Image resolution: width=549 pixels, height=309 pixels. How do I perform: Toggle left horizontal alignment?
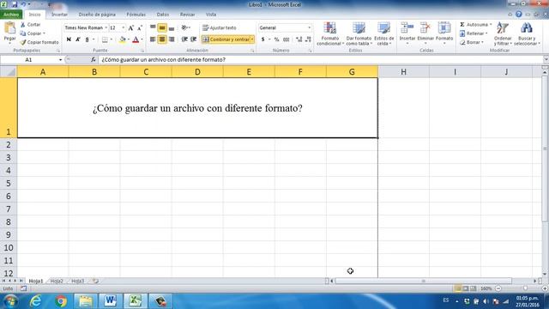tap(153, 39)
